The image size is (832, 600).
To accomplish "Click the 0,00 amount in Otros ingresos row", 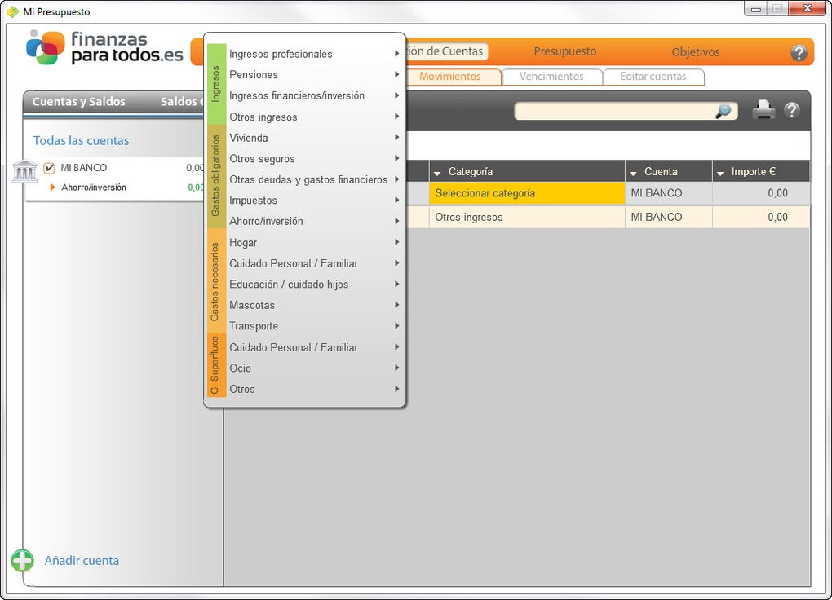I will [x=777, y=217].
